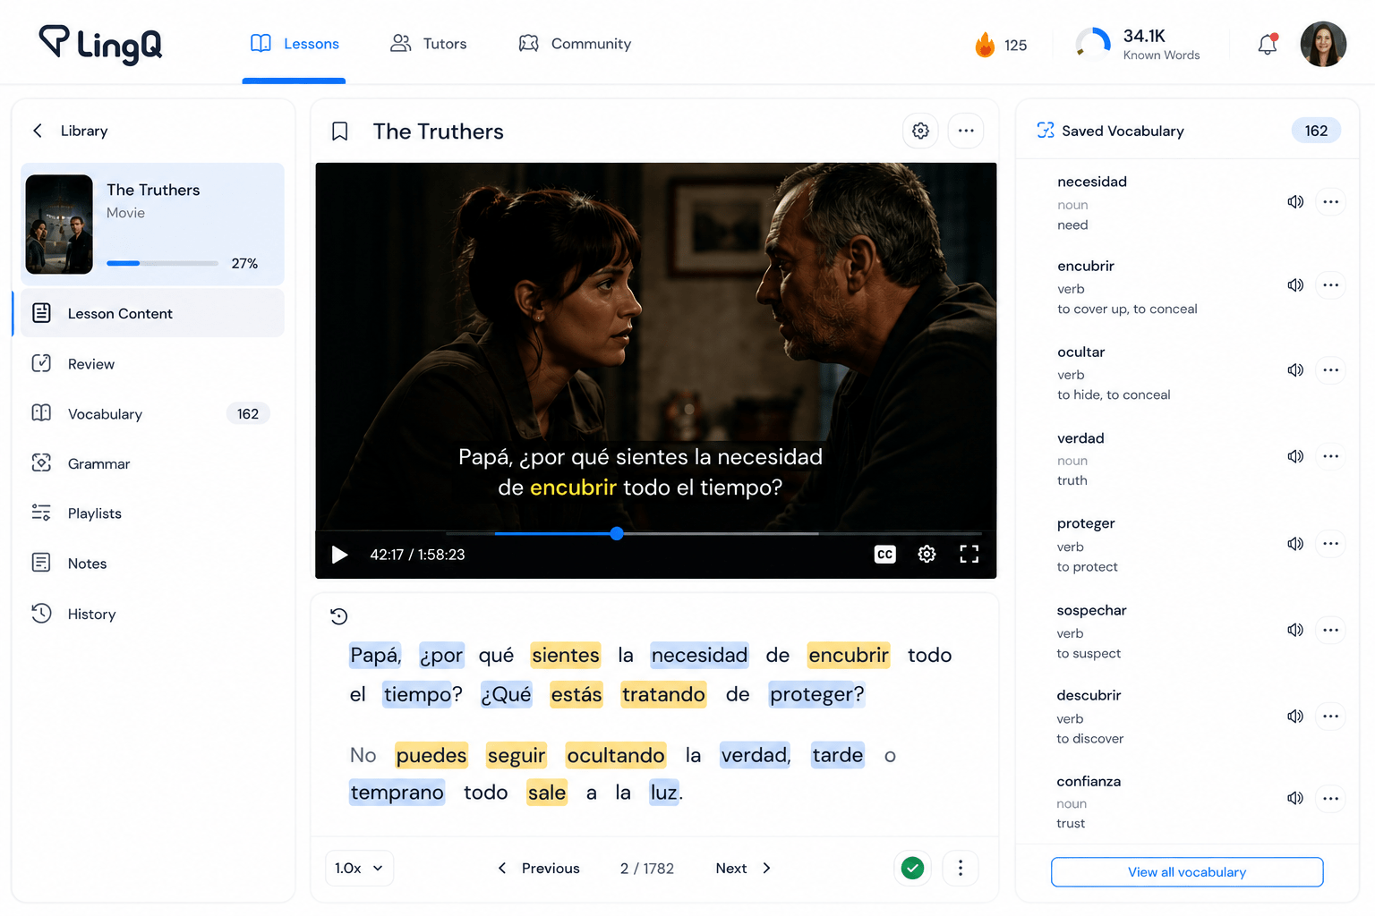Click the word 'puedes' in transcript

pyautogui.click(x=431, y=756)
